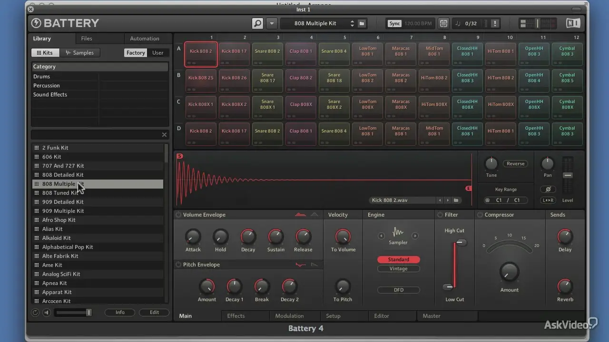Click the Info button
The height and width of the screenshot is (342, 609).
(x=120, y=312)
